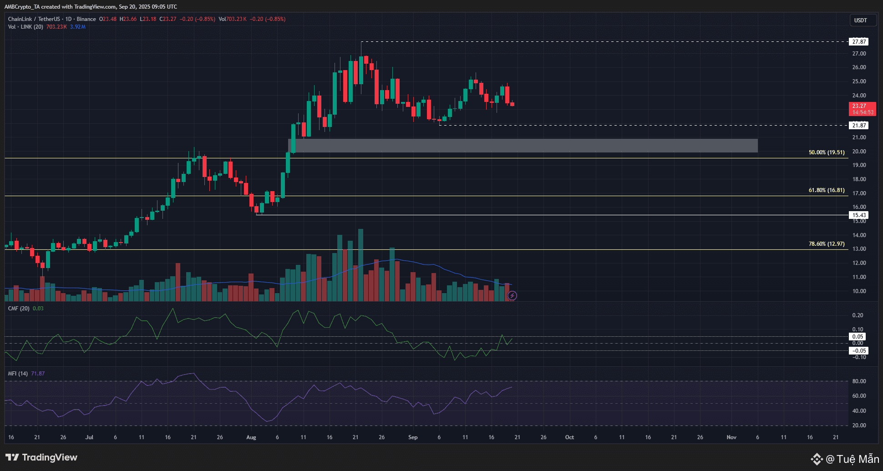This screenshot has height=471, width=883.
Task: Click the 40.00 level on the MFI axis
Action: point(859,411)
